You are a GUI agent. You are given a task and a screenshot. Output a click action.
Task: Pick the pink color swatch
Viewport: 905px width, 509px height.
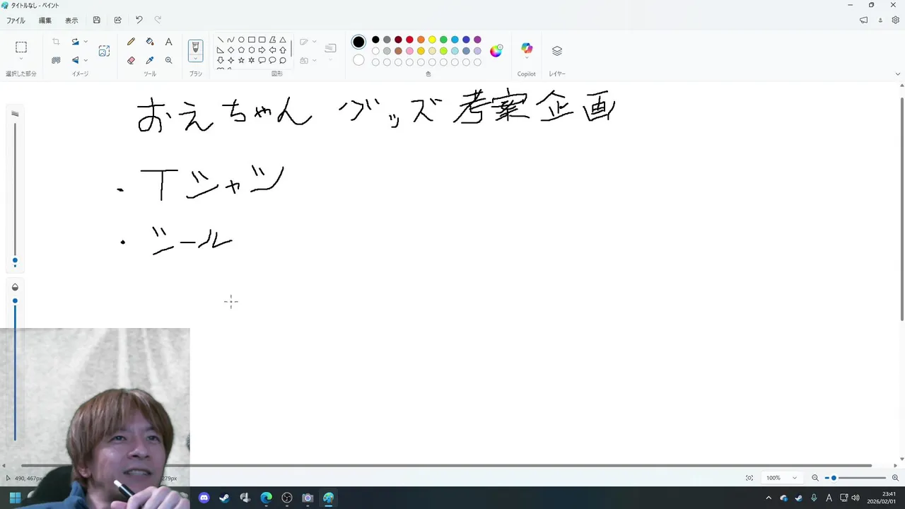point(409,51)
